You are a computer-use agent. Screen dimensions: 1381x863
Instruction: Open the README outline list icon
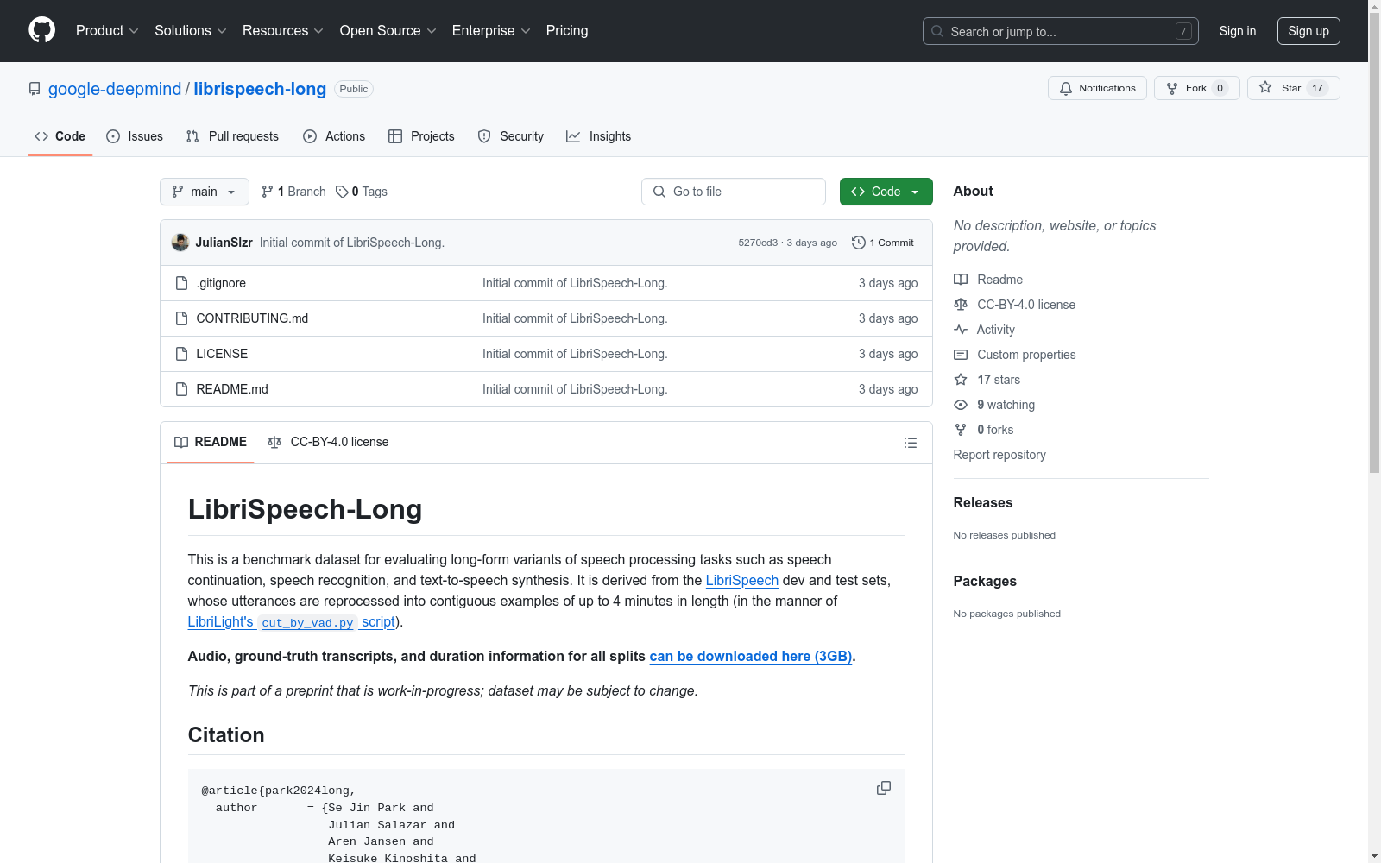910,443
